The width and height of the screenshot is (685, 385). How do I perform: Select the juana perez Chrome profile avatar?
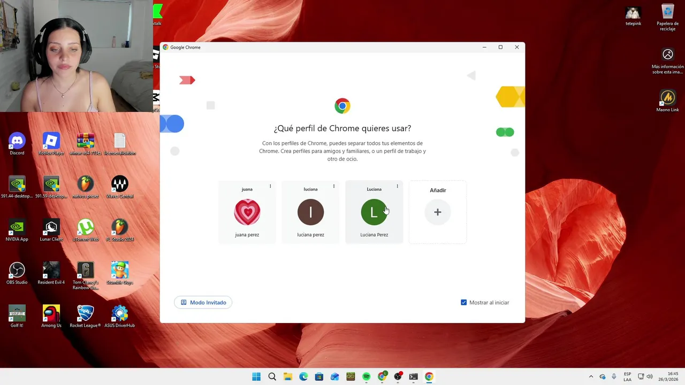click(247, 212)
